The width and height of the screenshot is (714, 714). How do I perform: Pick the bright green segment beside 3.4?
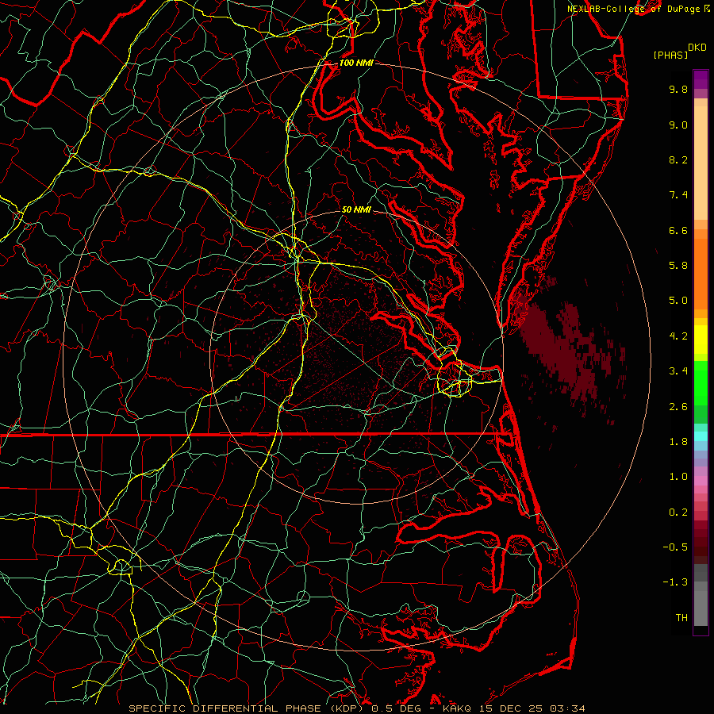pyautogui.click(x=701, y=382)
